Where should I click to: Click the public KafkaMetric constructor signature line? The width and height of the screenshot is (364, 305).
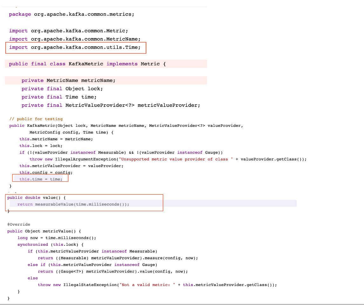pos(126,126)
